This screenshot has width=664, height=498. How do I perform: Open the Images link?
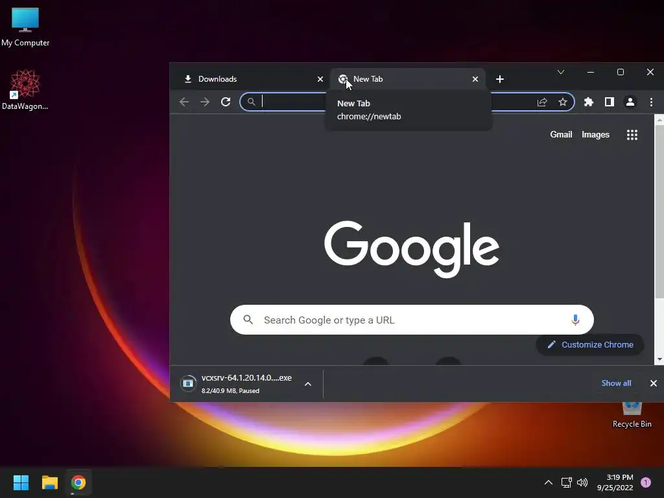point(595,135)
